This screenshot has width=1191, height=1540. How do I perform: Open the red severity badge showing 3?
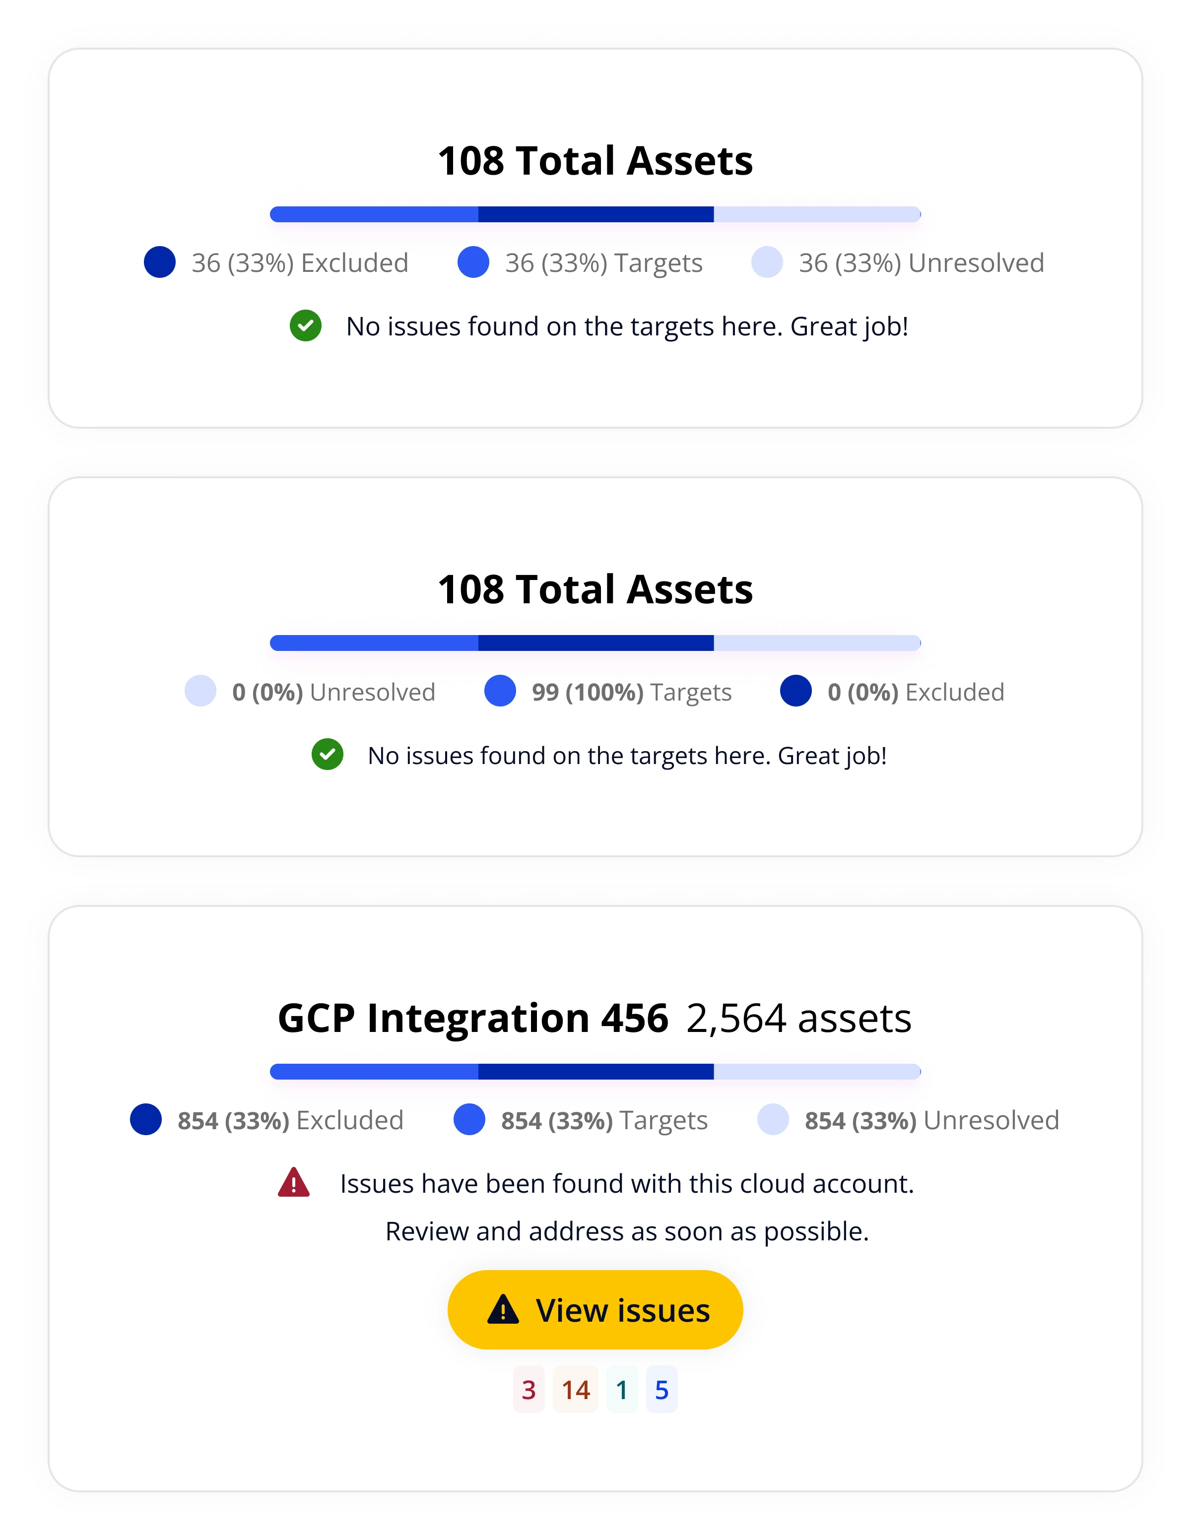click(x=529, y=1389)
